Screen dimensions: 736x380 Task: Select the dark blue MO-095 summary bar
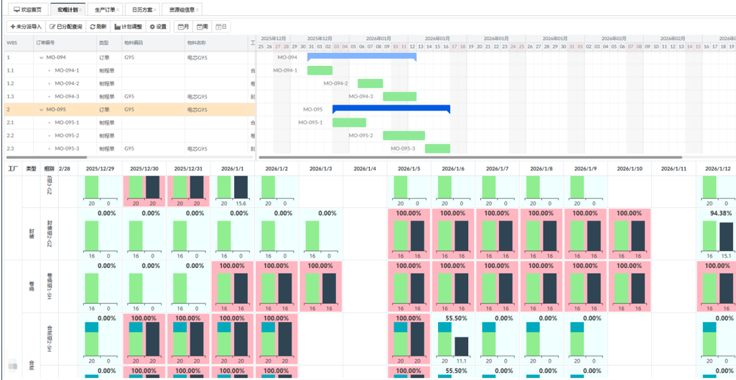tap(391, 109)
